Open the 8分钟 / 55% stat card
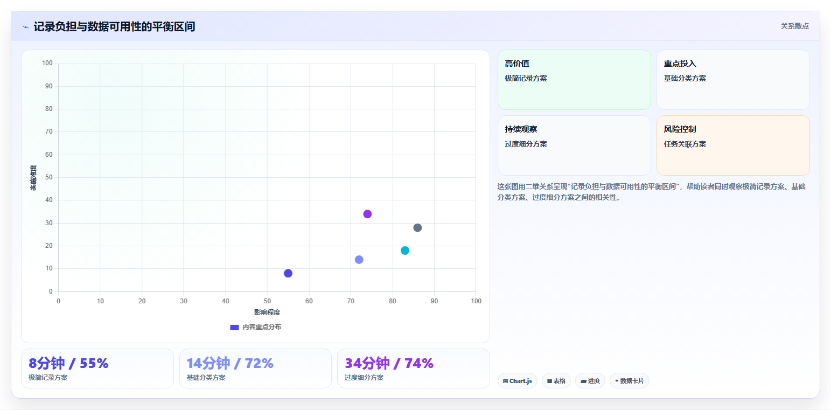Image resolution: width=831 pixels, height=410 pixels. coord(97,369)
